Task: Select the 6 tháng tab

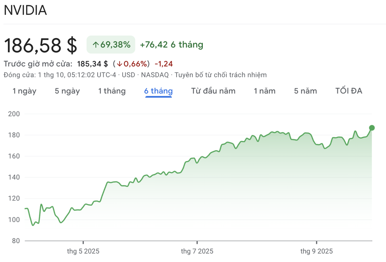Action: pyautogui.click(x=159, y=91)
